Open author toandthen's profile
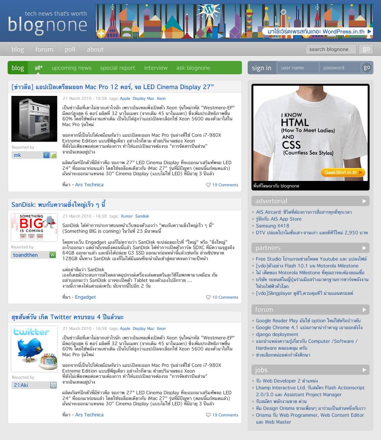Viewport: 381px width, 440px height. [25, 255]
